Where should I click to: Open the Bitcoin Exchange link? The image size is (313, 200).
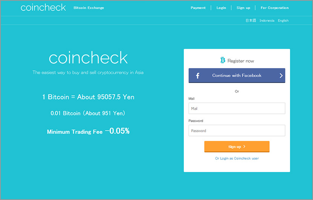(89, 8)
